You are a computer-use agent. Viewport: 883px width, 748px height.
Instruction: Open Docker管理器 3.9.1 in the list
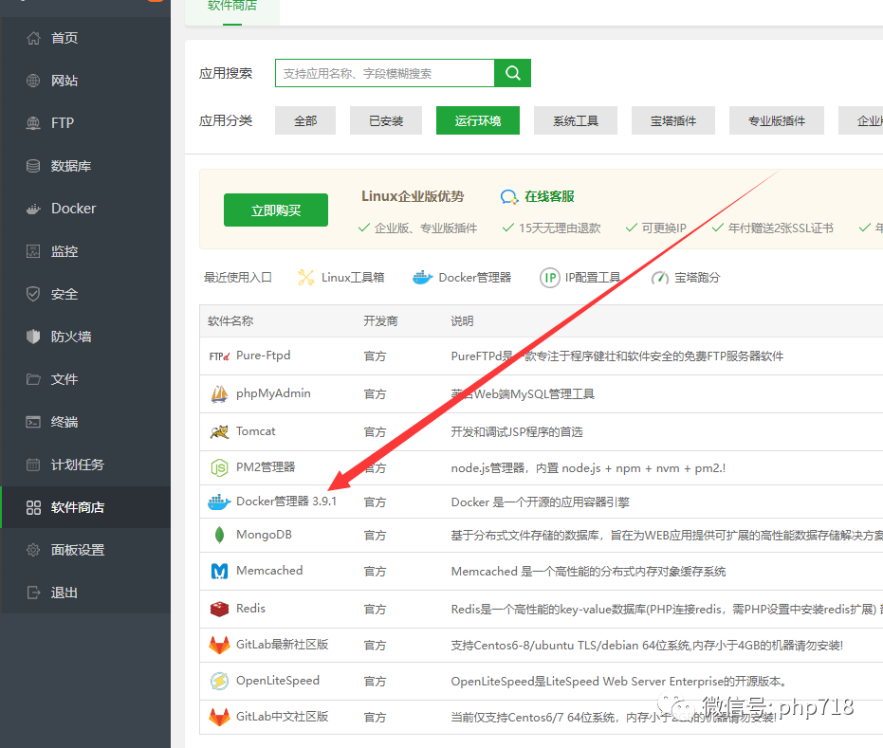click(286, 501)
